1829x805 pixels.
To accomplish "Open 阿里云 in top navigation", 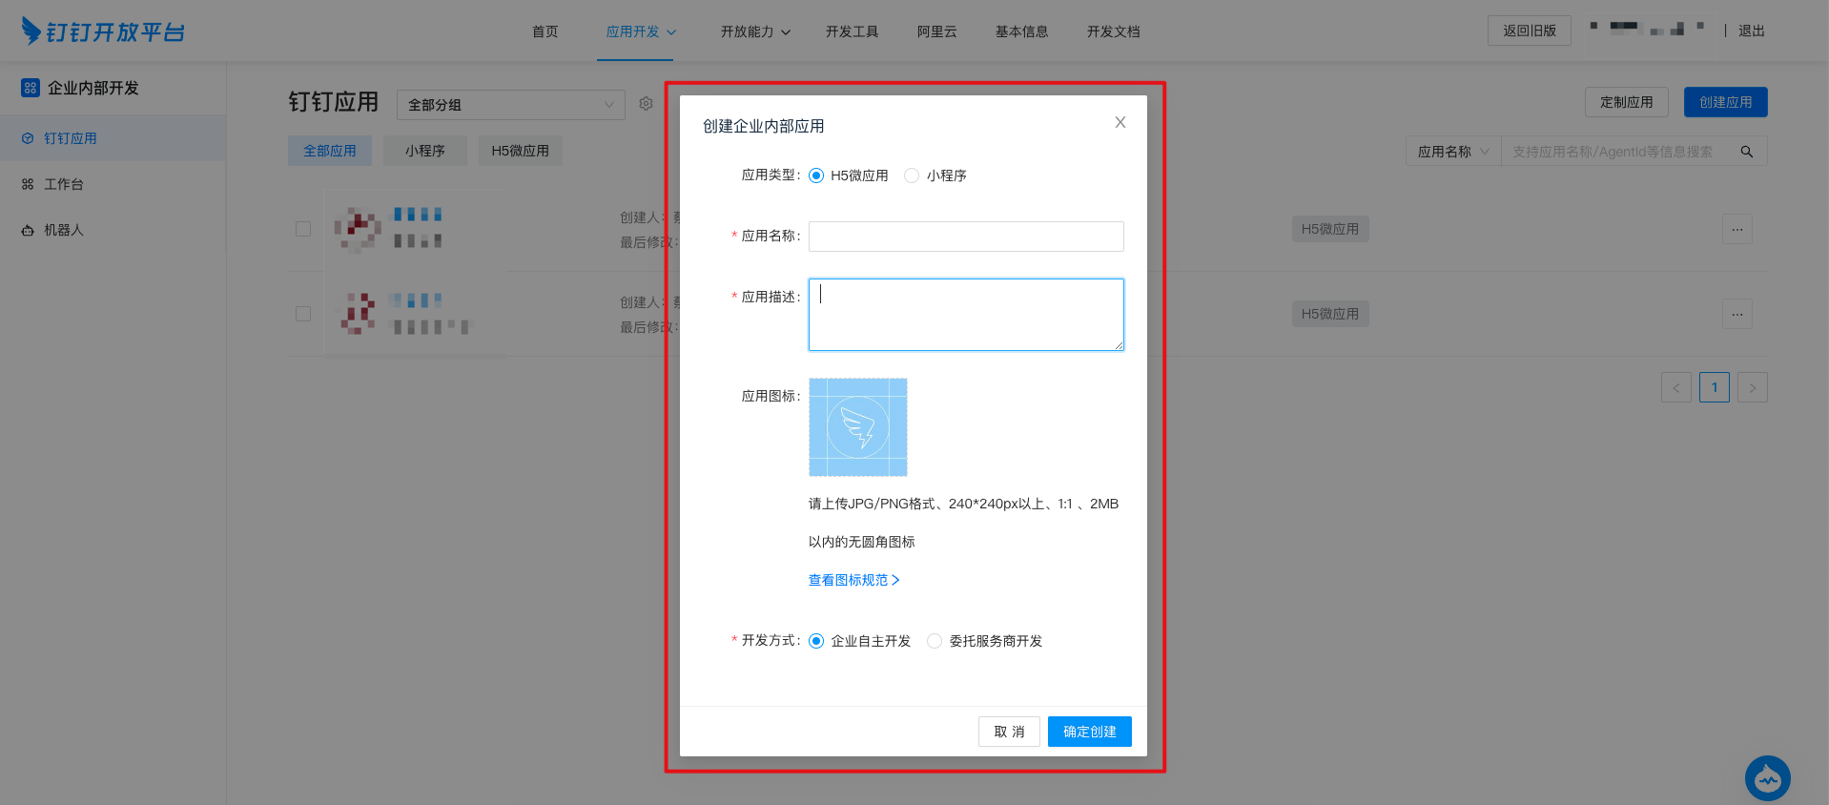I will 937,31.
